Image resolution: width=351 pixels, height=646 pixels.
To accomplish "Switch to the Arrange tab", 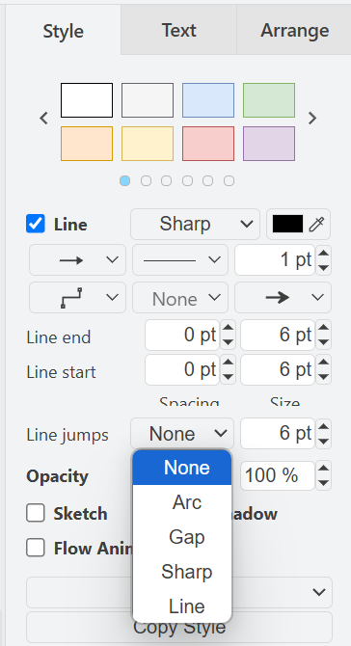I will 294,31.
